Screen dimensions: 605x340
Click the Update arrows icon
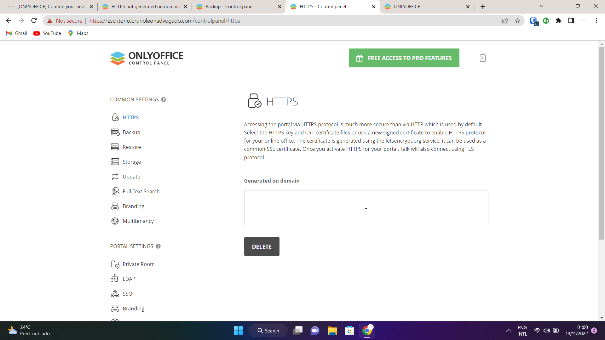coord(115,177)
